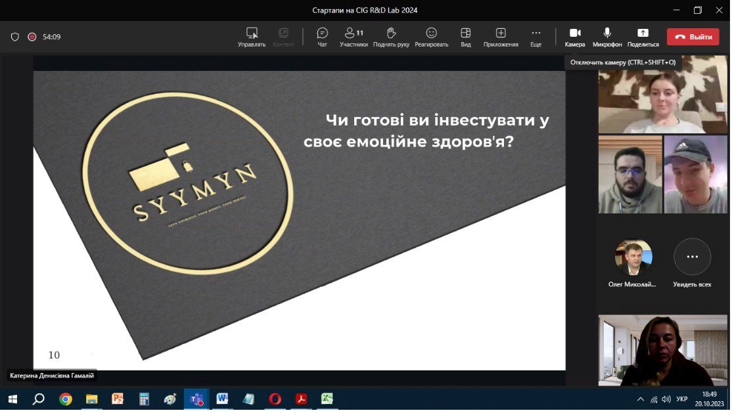The height and width of the screenshot is (417, 732).
Task: Show hidden system tray icons
Action: (x=641, y=399)
